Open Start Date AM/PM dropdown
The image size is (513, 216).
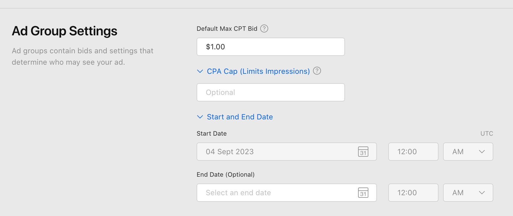tap(468, 152)
